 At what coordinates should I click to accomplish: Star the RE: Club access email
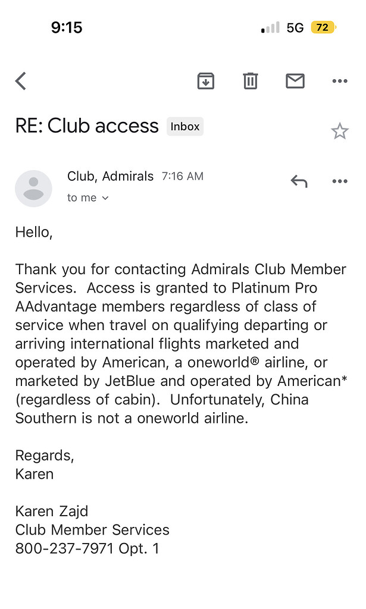(340, 131)
